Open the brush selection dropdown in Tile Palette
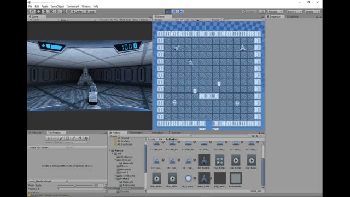 [x=48, y=181]
